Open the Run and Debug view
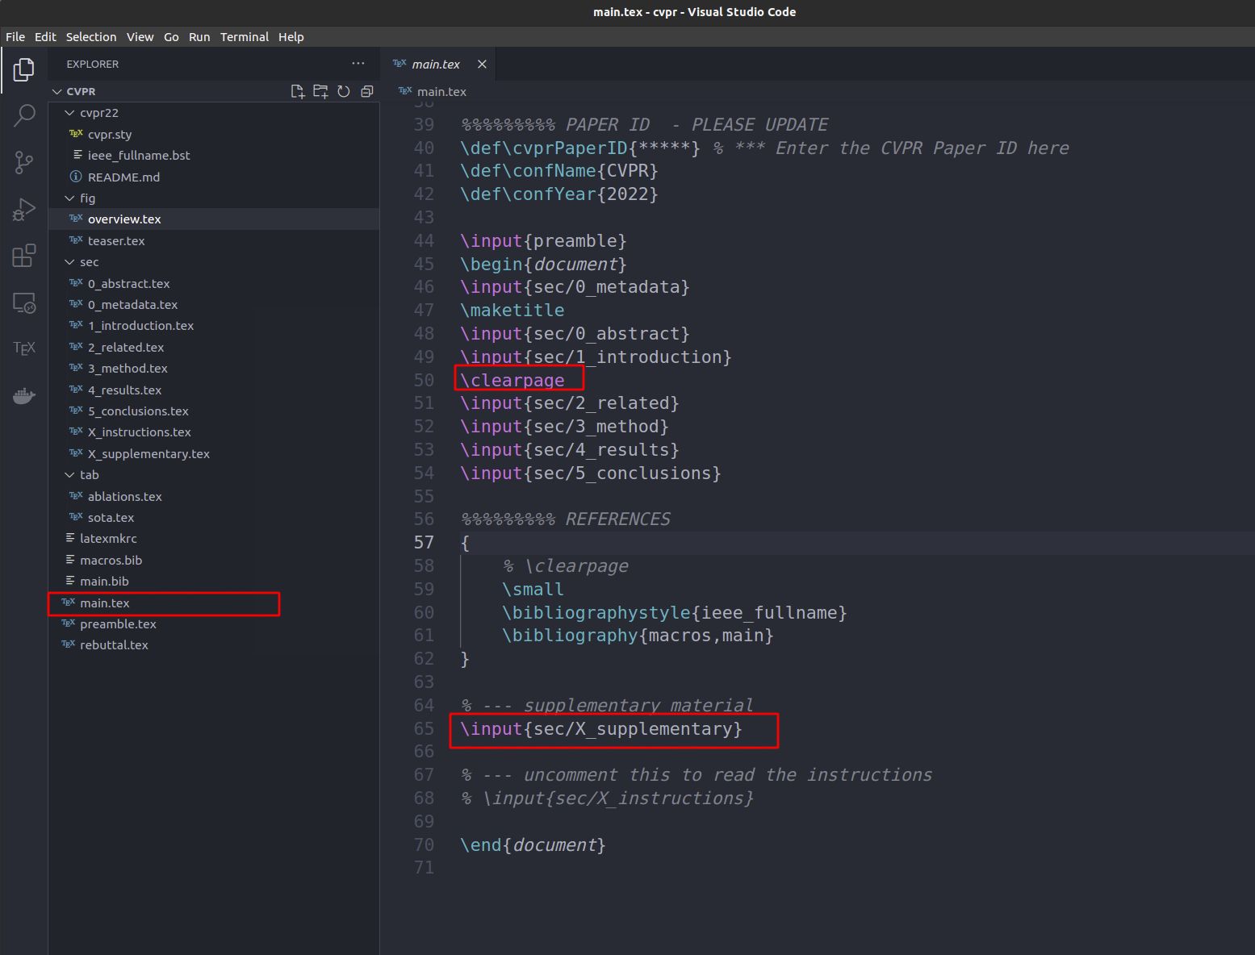Image resolution: width=1255 pixels, height=955 pixels. click(x=24, y=209)
